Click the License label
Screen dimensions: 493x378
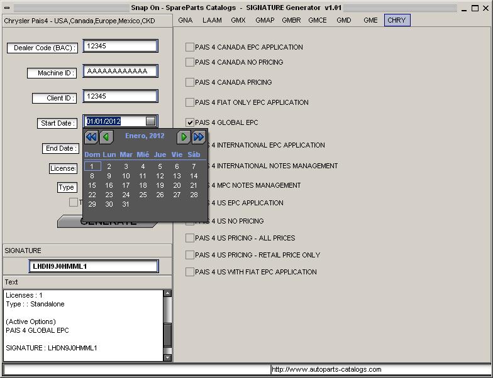pos(63,168)
